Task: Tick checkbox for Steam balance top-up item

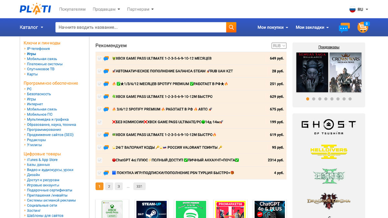Action: point(100,71)
